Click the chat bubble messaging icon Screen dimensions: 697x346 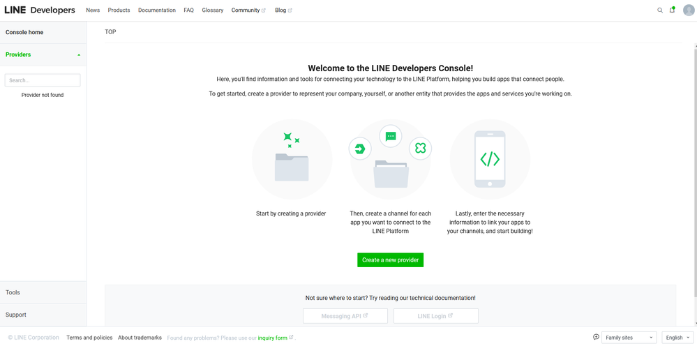(x=391, y=136)
